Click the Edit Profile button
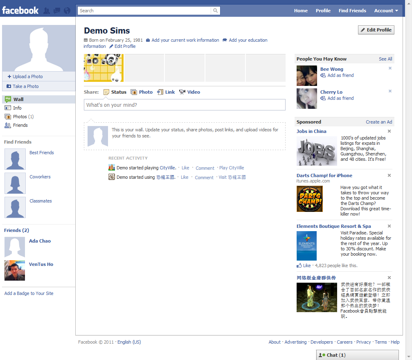Viewport: 412px width, 360px height. [376, 30]
